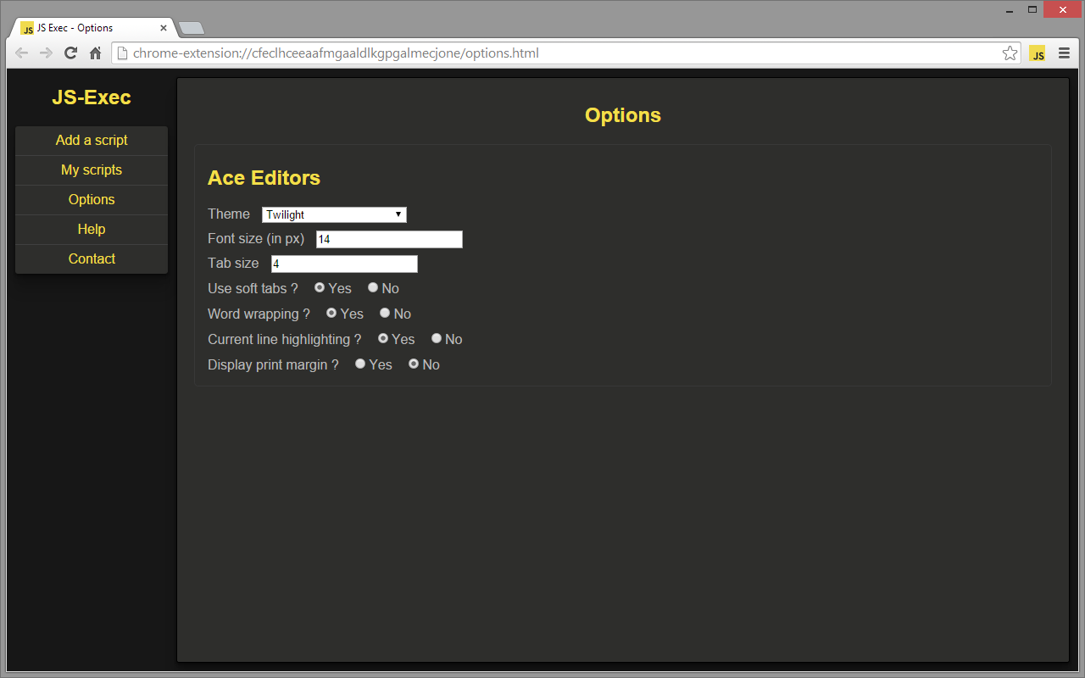Open a new tab button

tap(192, 29)
